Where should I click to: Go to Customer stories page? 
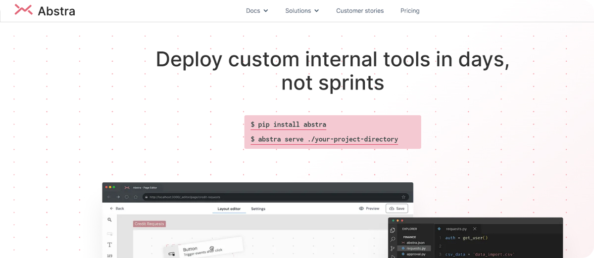point(360,10)
